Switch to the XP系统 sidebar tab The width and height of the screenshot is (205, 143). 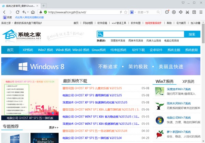coord(188,82)
